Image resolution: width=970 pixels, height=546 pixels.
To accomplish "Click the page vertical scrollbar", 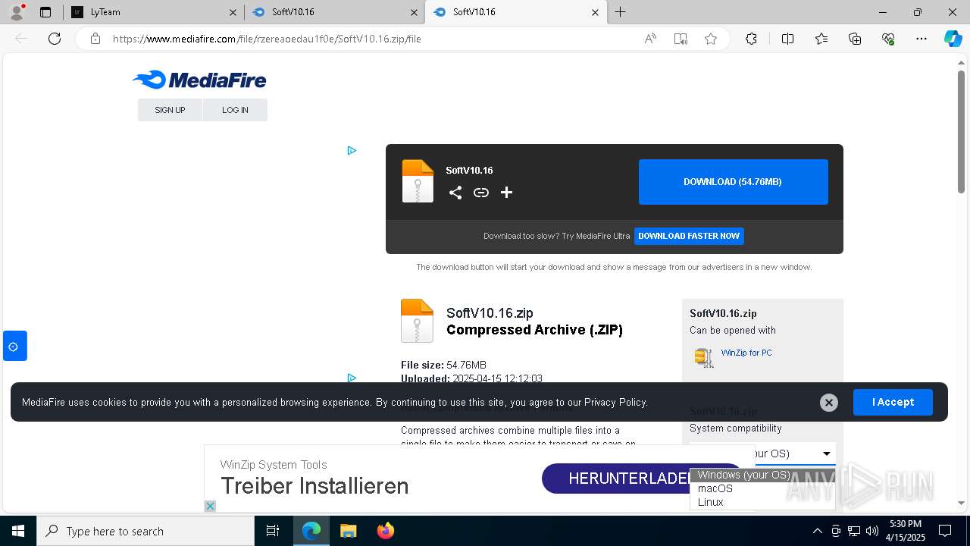I will 962,131.
